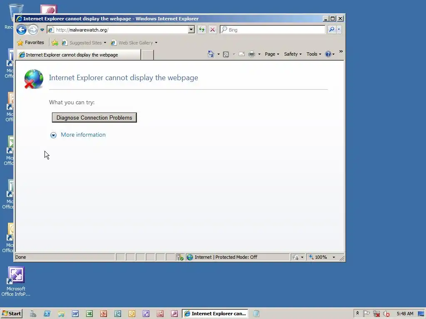Select the Internet Explorer taskbar button
Image resolution: width=426 pixels, height=319 pixels.
pyautogui.click(x=215, y=314)
